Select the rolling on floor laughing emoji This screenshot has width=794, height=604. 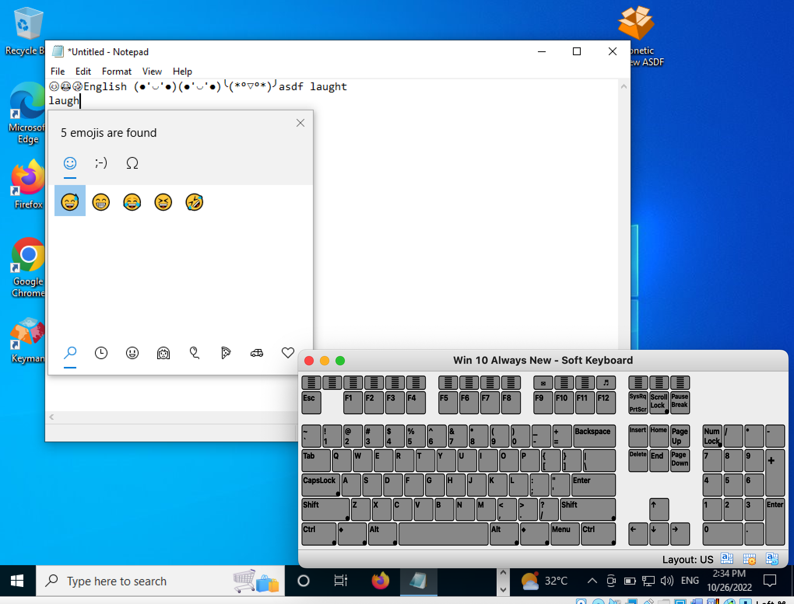pos(194,202)
